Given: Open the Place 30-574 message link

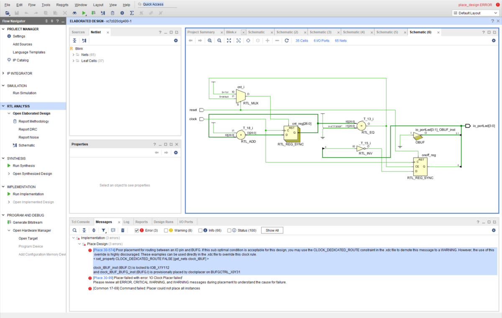Looking at the screenshot, I should pyautogui.click(x=104, y=250).
